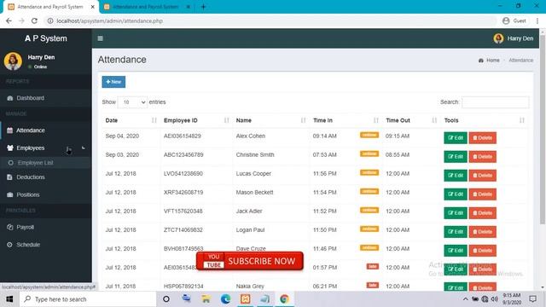Click the browser forward arrow
Screen dimensions: 546x307
[x=21, y=20]
